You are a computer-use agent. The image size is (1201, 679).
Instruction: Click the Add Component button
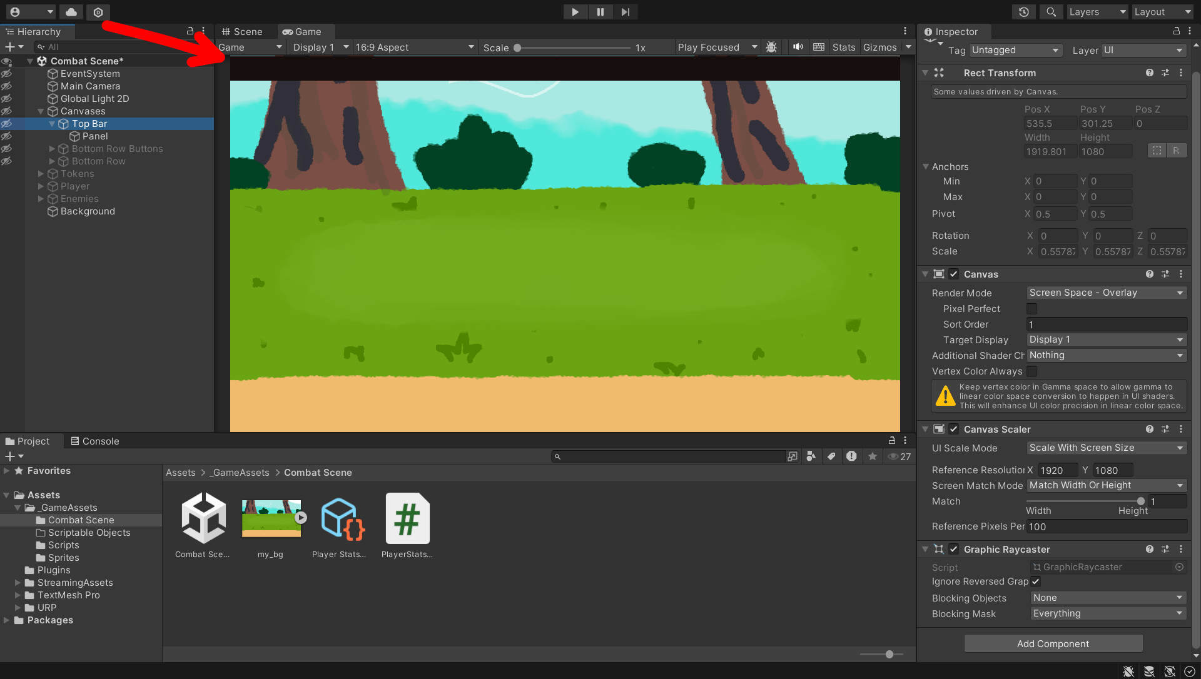pos(1053,643)
